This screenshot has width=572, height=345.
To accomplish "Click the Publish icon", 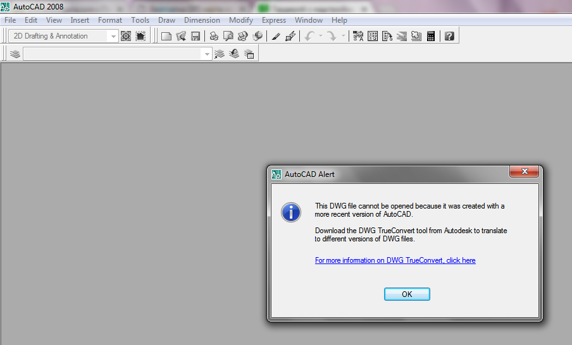I will [x=243, y=36].
